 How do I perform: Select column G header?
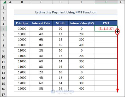(x=121, y=2)
